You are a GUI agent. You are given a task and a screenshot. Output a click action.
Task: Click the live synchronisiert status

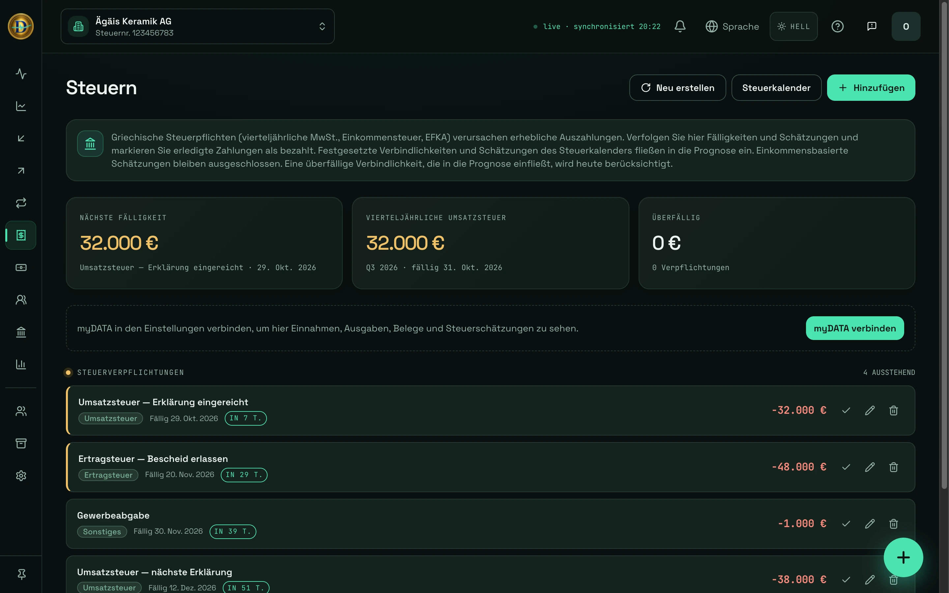597,26
